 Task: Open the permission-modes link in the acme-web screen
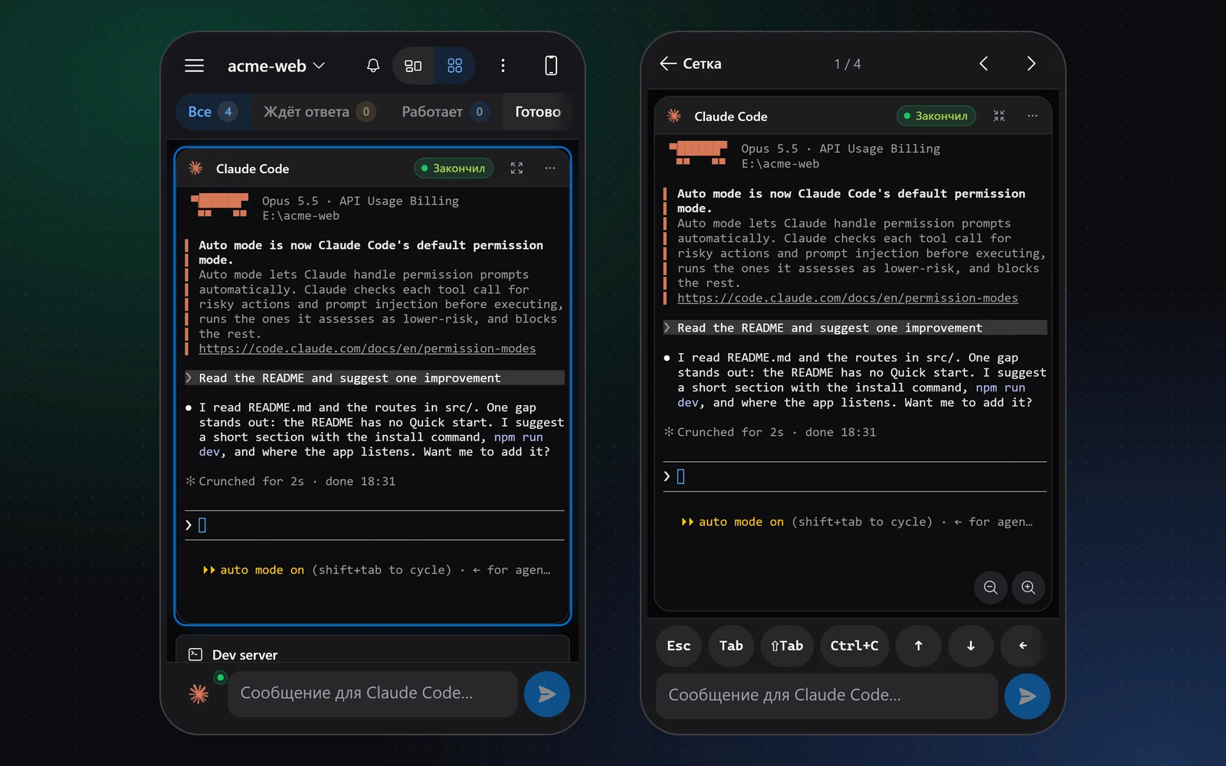click(x=367, y=349)
